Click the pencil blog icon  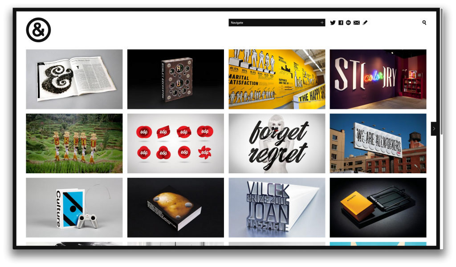coord(365,23)
